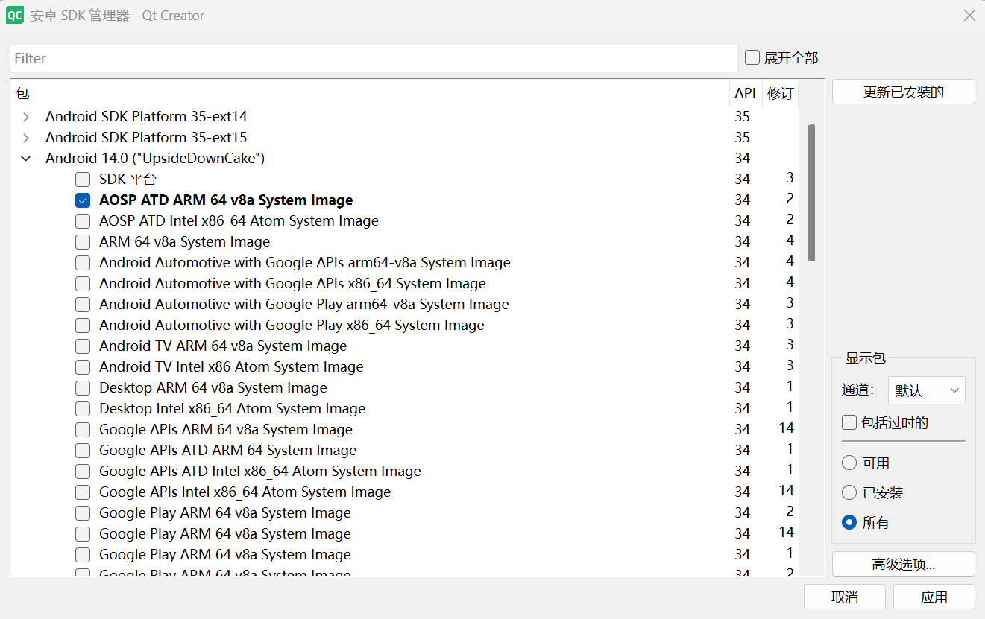Collapse the Android 14.0 UpsideDownCake node
The height and width of the screenshot is (619, 985).
click(26, 158)
